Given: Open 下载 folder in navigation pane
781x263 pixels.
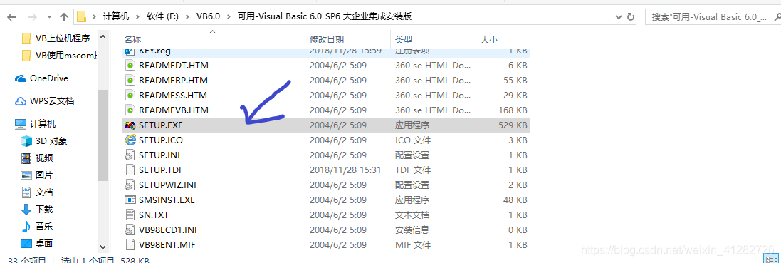Looking at the screenshot, I should pyautogui.click(x=43, y=209).
